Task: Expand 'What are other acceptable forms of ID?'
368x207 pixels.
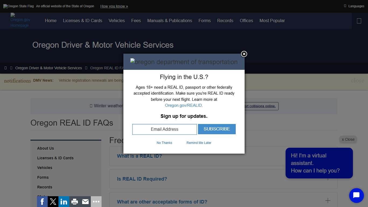Action: [162, 202]
